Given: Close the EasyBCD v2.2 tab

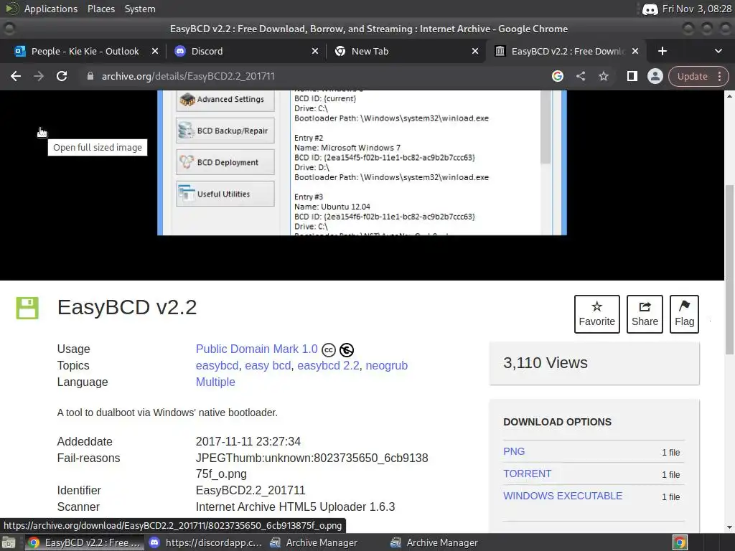Looking at the screenshot, I should pyautogui.click(x=635, y=51).
